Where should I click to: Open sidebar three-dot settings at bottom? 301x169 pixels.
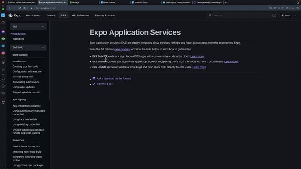[3, 166]
